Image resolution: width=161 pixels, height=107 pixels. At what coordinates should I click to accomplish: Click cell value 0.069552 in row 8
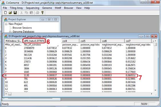click(x=130, y=75)
